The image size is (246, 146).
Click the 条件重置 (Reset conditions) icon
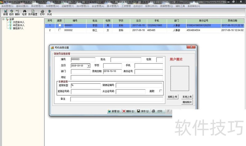32,12
